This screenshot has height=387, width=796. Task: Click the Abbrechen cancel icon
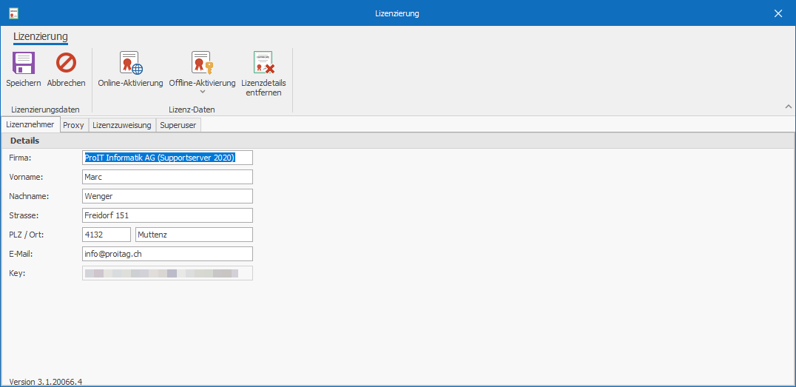point(66,64)
